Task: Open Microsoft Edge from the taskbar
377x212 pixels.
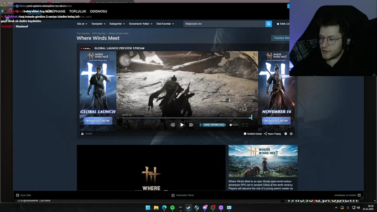Action: pyautogui.click(x=164, y=208)
